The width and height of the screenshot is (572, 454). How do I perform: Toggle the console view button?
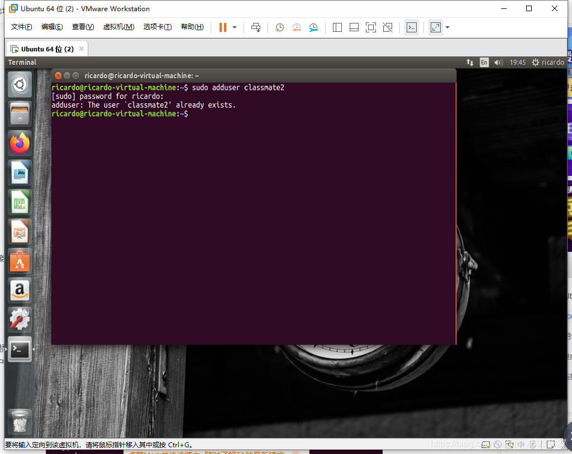[x=412, y=27]
